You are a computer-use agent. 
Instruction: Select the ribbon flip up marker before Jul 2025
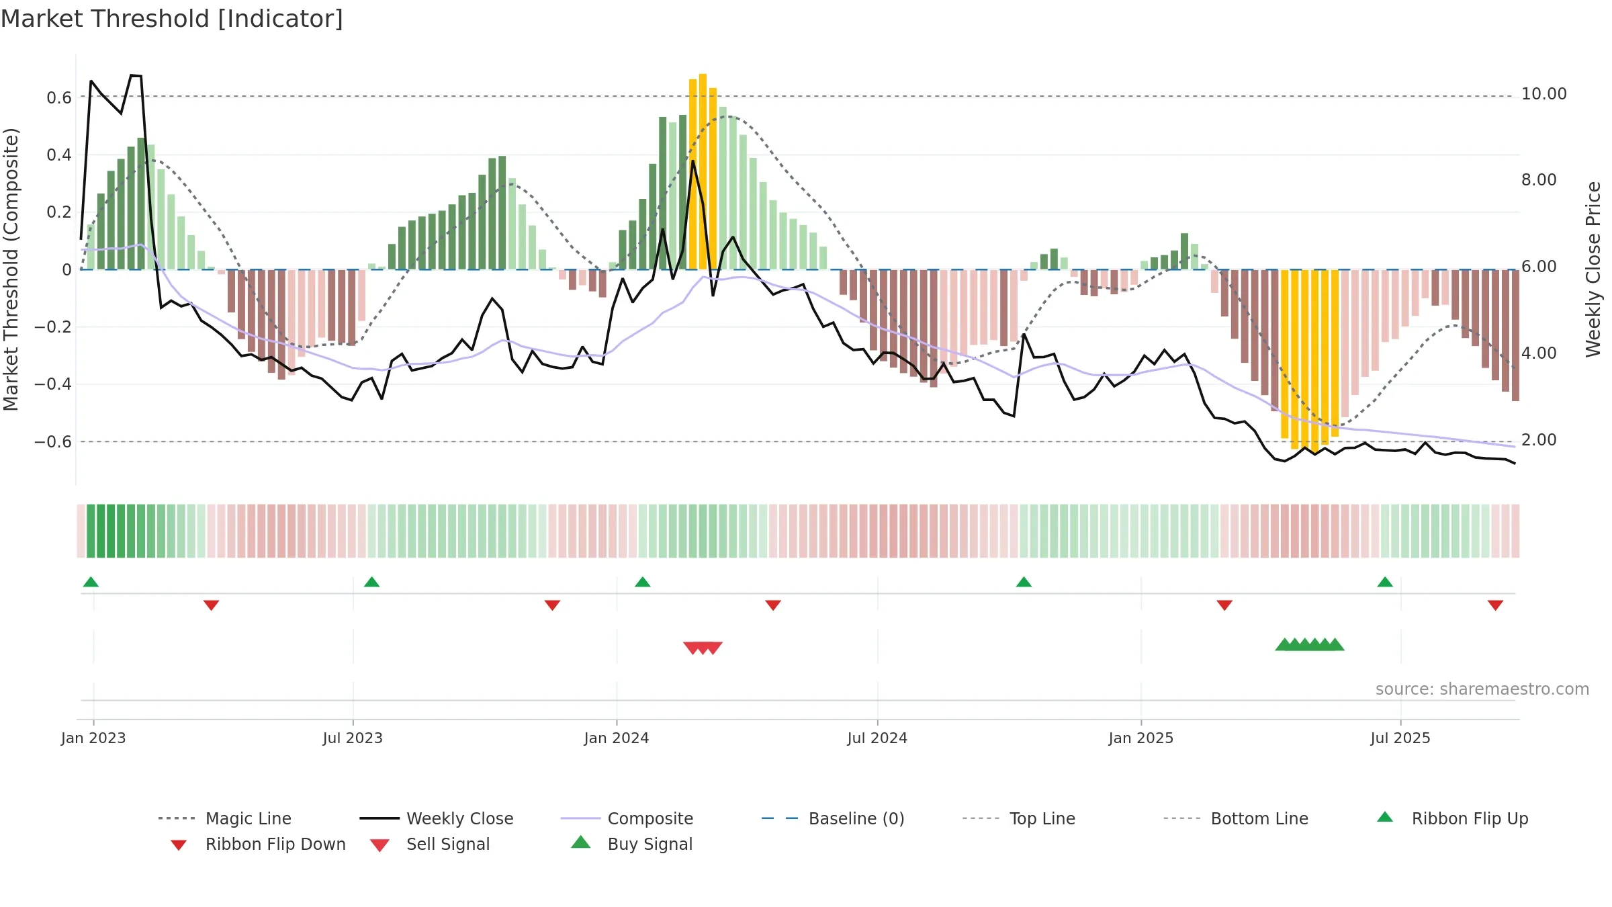coord(1385,582)
